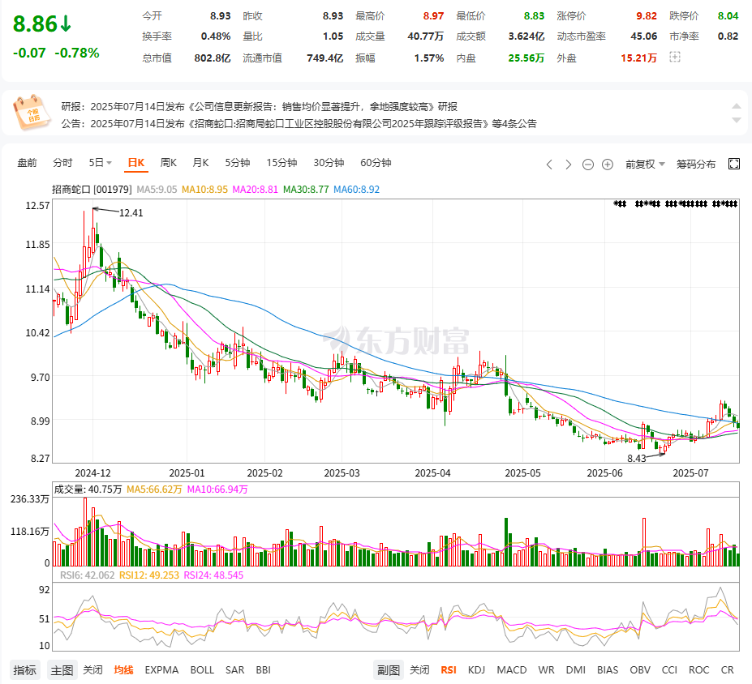The height and width of the screenshot is (684, 752).
Task: Select the 5分钟 tab
Action: [238, 163]
